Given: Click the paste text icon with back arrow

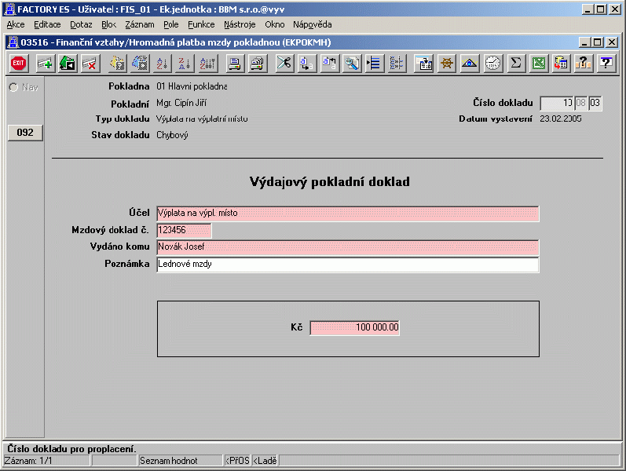Looking at the screenshot, I should pos(329,63).
